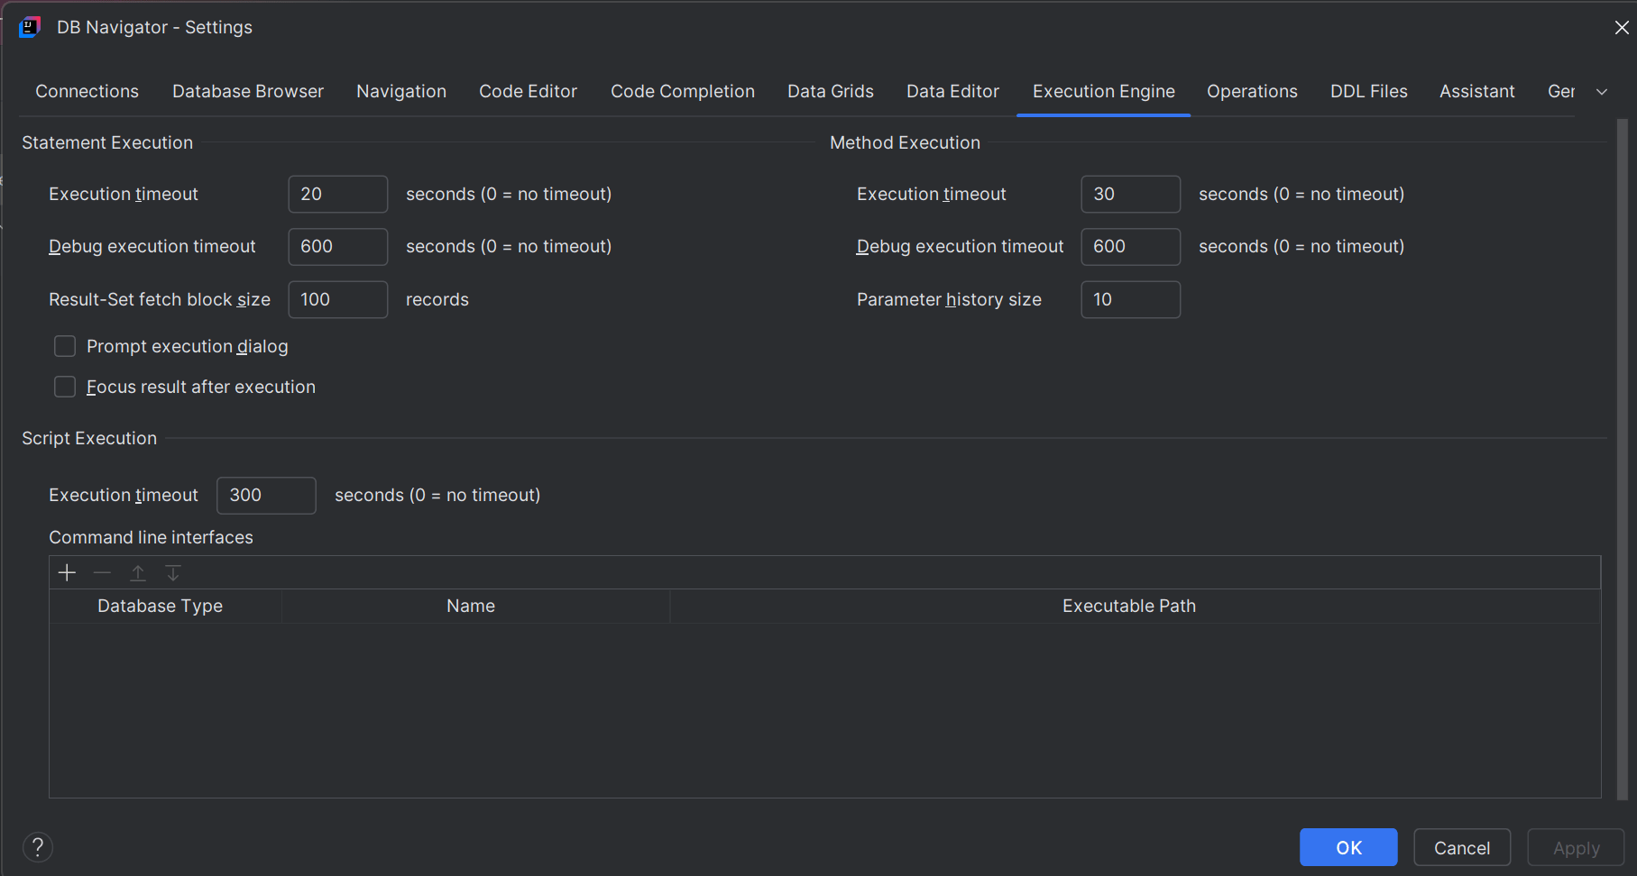1637x876 pixels.
Task: Enable Focus result after execution
Action: (64, 387)
